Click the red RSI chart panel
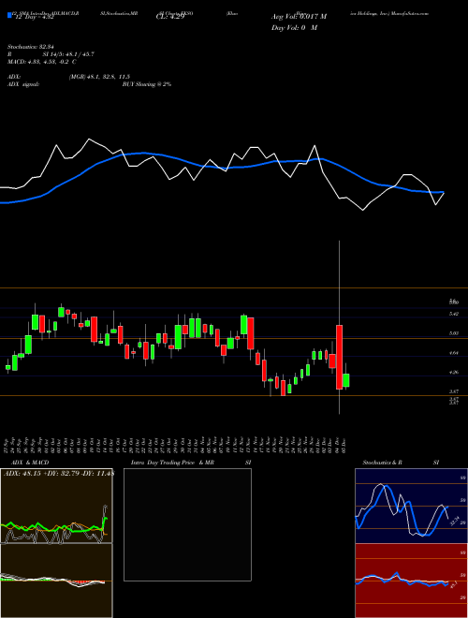 tap(411, 581)
